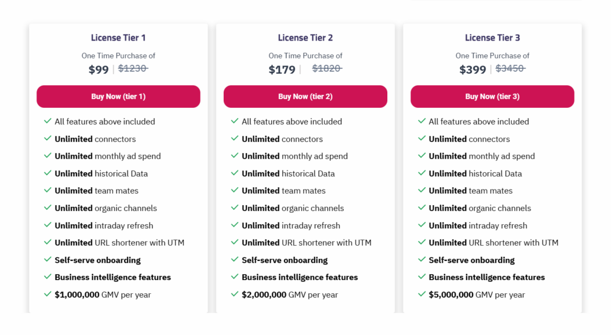Click Tier 3 Unlimited historical Data checkmark
This screenshot has width=611, height=335.
tap(422, 173)
